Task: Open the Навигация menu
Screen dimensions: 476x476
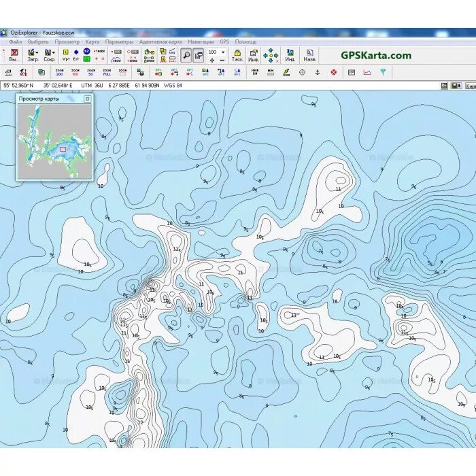Action: [x=201, y=42]
